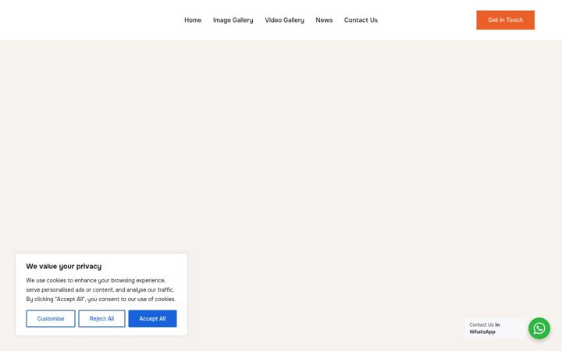Click the cookie description starting with 'We use cookies to enhance'
The width and height of the screenshot is (562, 351).
(x=101, y=289)
